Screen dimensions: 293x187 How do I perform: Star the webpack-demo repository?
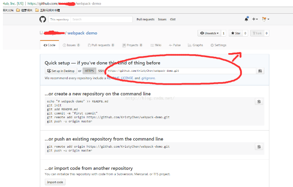click(x=236, y=33)
